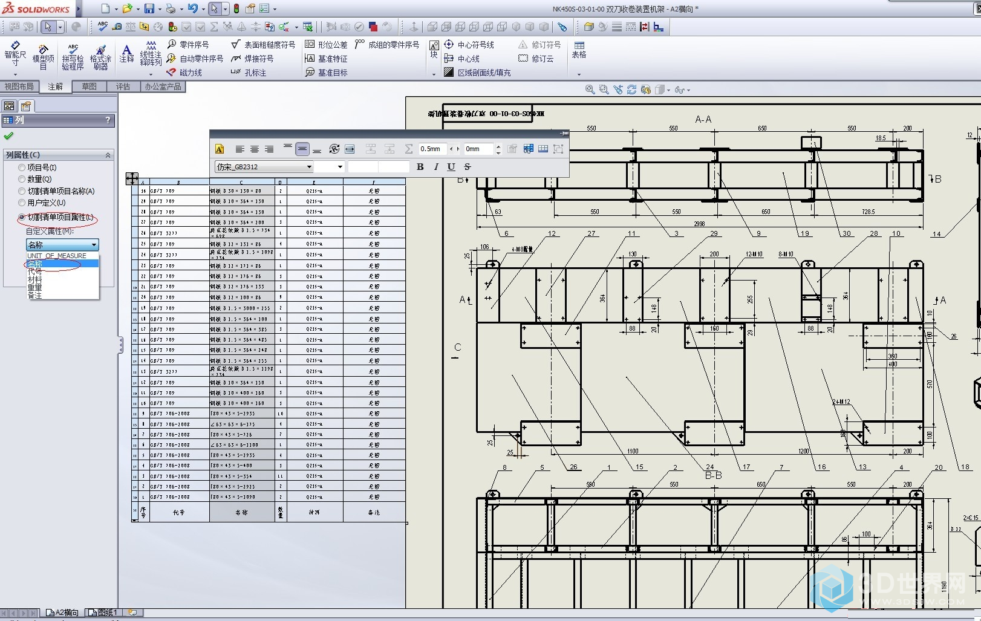Click the center-align text button in format toolbar

pos(255,149)
